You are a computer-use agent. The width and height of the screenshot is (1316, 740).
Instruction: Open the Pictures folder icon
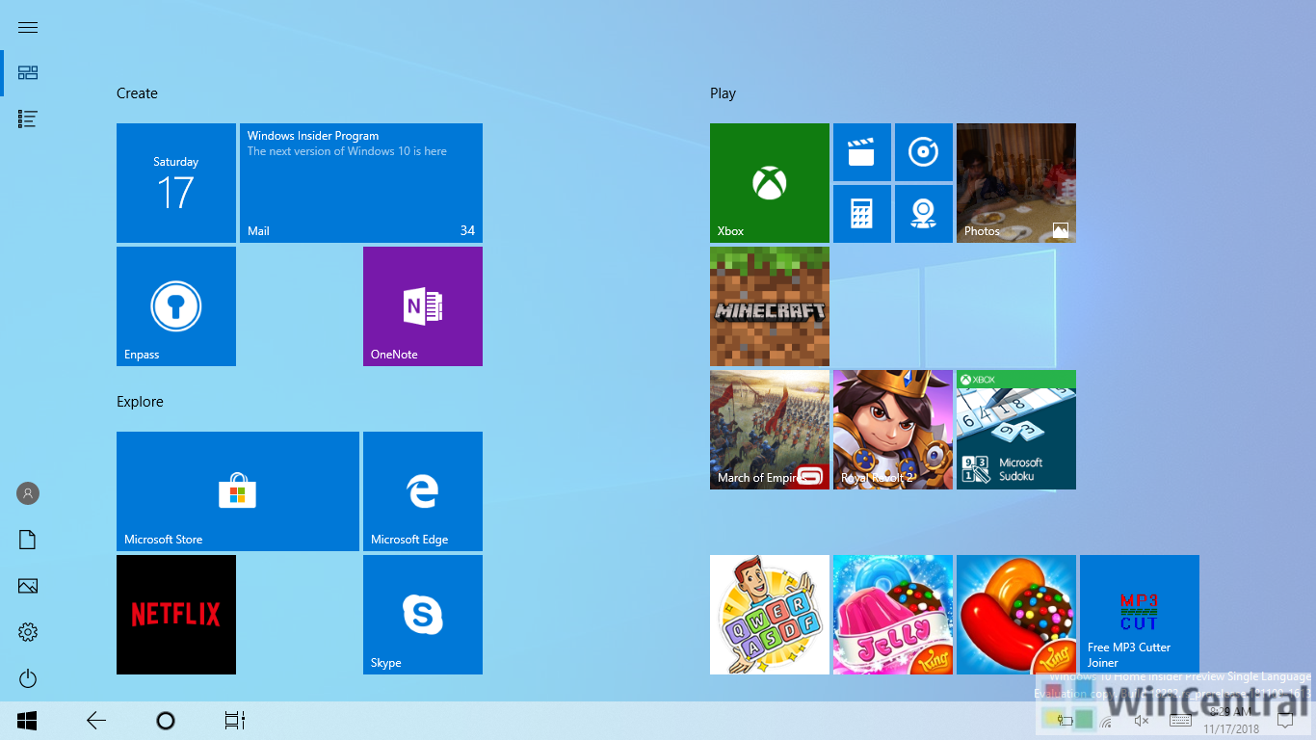pyautogui.click(x=28, y=586)
